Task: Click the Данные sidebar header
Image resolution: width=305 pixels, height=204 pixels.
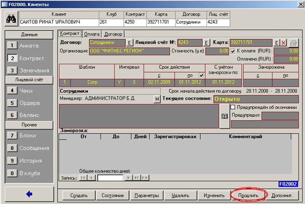Action: click(29, 35)
